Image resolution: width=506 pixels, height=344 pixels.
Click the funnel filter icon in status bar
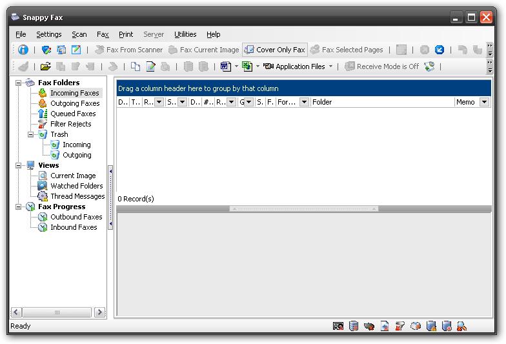[x=400, y=327]
